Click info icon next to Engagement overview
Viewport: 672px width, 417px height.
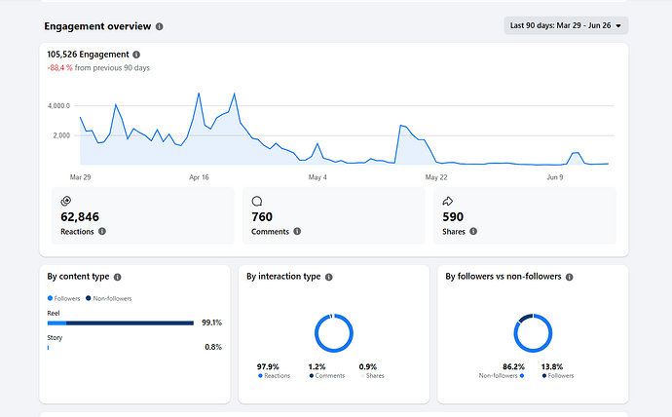tap(160, 26)
